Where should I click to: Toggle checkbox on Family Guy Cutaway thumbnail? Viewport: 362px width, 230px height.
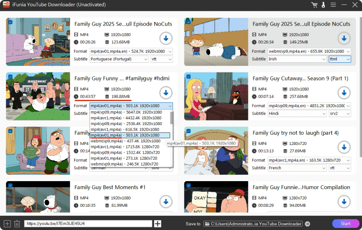tap(188, 77)
